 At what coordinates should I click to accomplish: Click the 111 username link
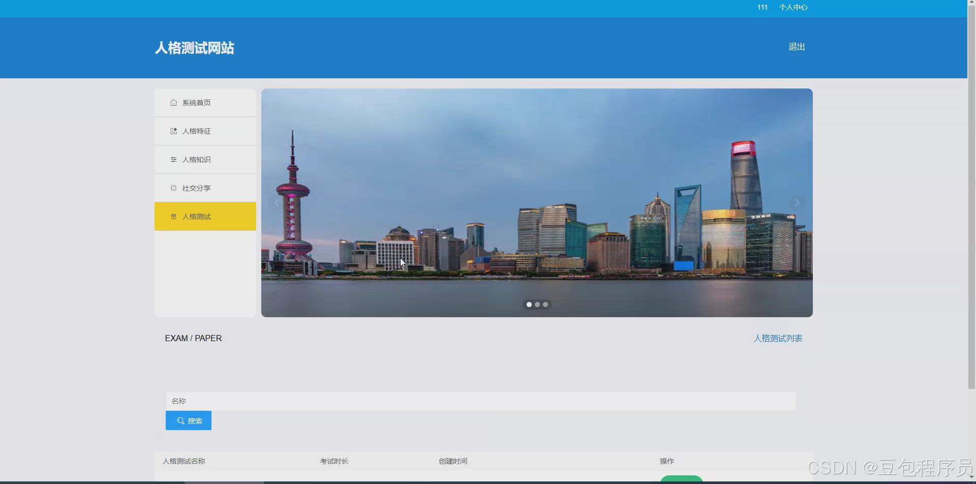(x=762, y=7)
